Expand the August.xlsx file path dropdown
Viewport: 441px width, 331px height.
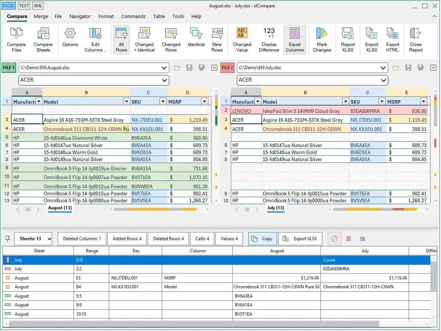click(x=164, y=68)
